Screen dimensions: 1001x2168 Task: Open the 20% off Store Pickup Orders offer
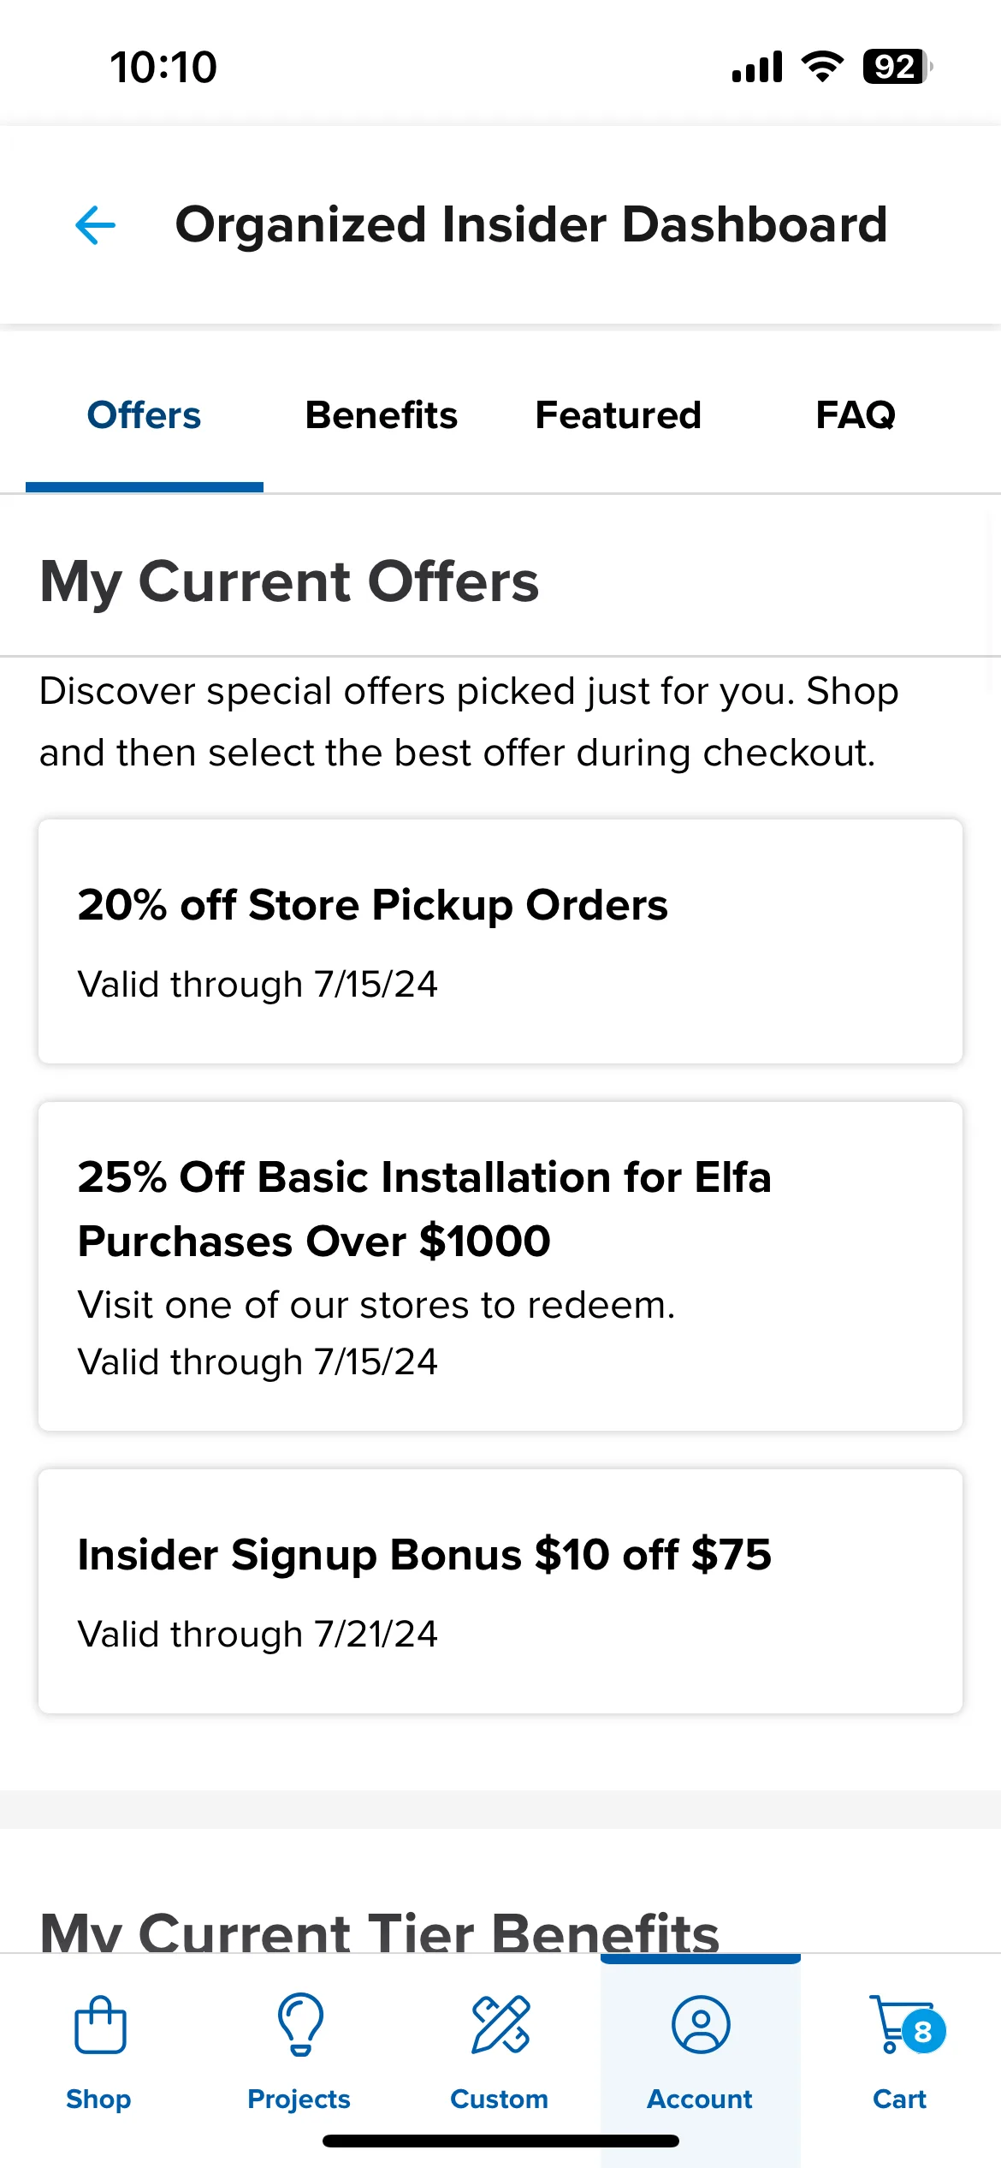[x=500, y=942]
